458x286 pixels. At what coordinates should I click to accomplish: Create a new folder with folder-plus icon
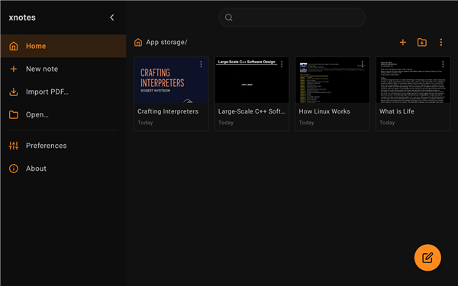tap(422, 42)
